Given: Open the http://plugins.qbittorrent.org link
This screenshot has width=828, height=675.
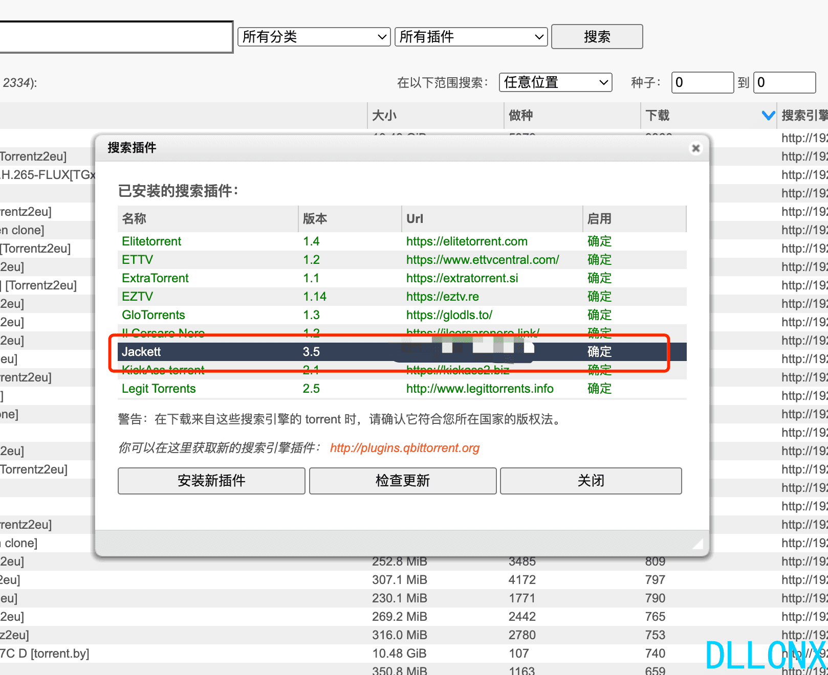Looking at the screenshot, I should pyautogui.click(x=405, y=448).
